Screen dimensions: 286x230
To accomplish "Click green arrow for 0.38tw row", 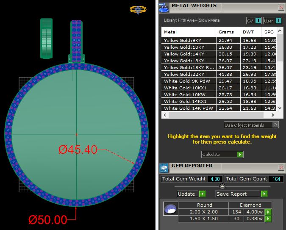I will pos(268,219).
